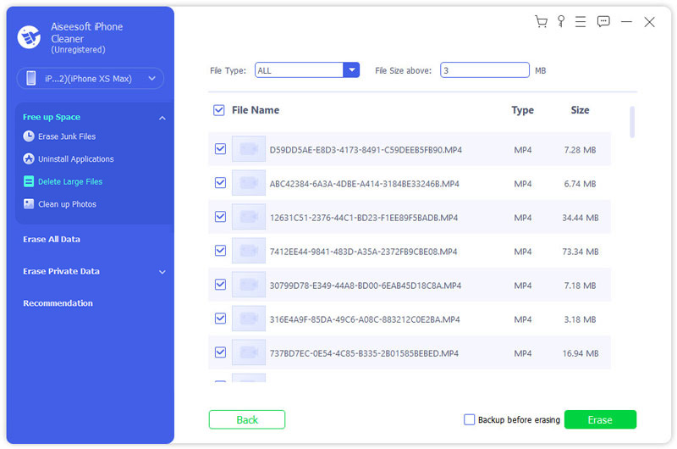The width and height of the screenshot is (677, 449).
Task: Open the hamburger menu icon
Action: tap(581, 22)
